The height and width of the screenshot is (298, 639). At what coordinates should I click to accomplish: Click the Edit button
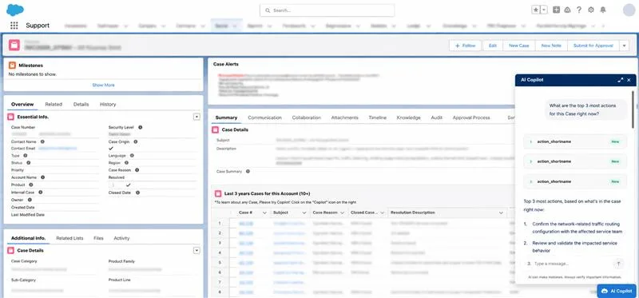point(492,46)
